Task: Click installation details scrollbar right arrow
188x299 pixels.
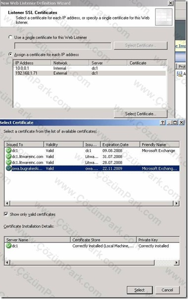Action: click(x=176, y=262)
